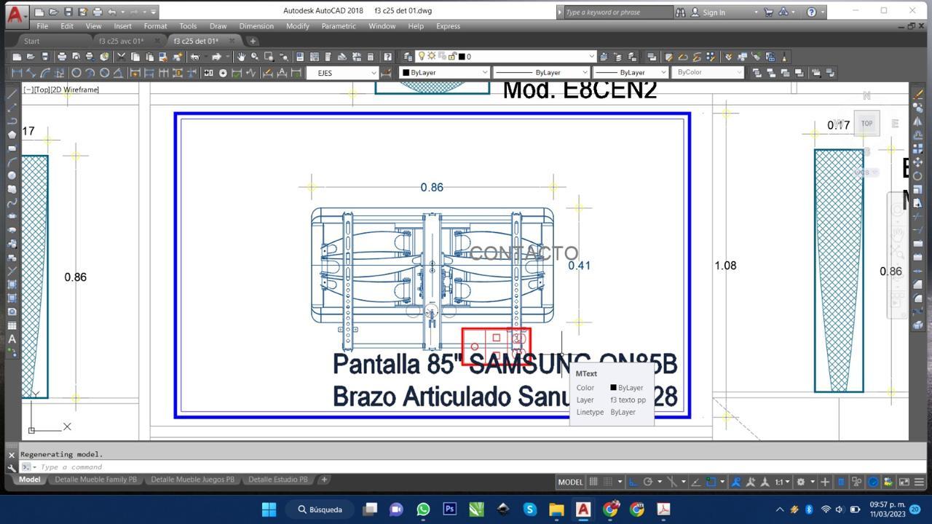The width and height of the screenshot is (932, 524).
Task: Click the Cut scissors icon
Action: click(122, 57)
